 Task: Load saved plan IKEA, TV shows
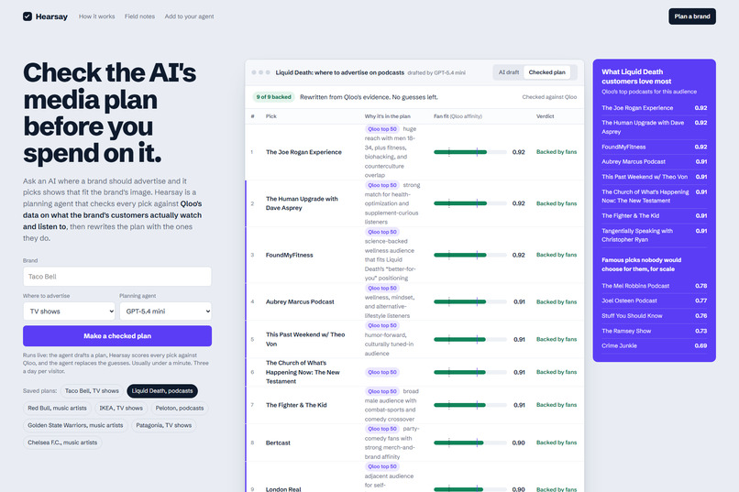point(121,409)
